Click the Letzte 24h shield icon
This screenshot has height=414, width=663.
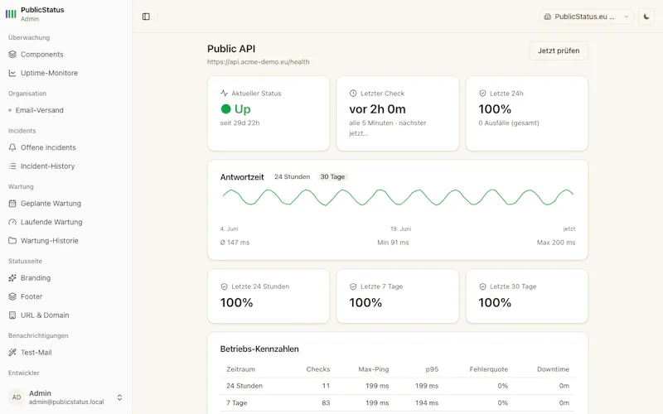[x=482, y=93]
